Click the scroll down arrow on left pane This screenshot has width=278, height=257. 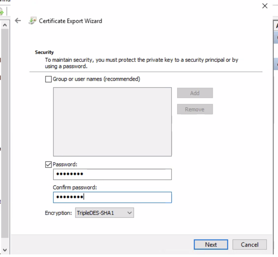tap(5, 250)
